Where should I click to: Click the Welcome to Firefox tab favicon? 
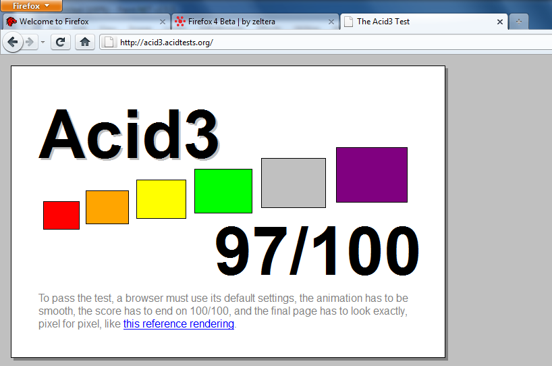pyautogui.click(x=11, y=22)
